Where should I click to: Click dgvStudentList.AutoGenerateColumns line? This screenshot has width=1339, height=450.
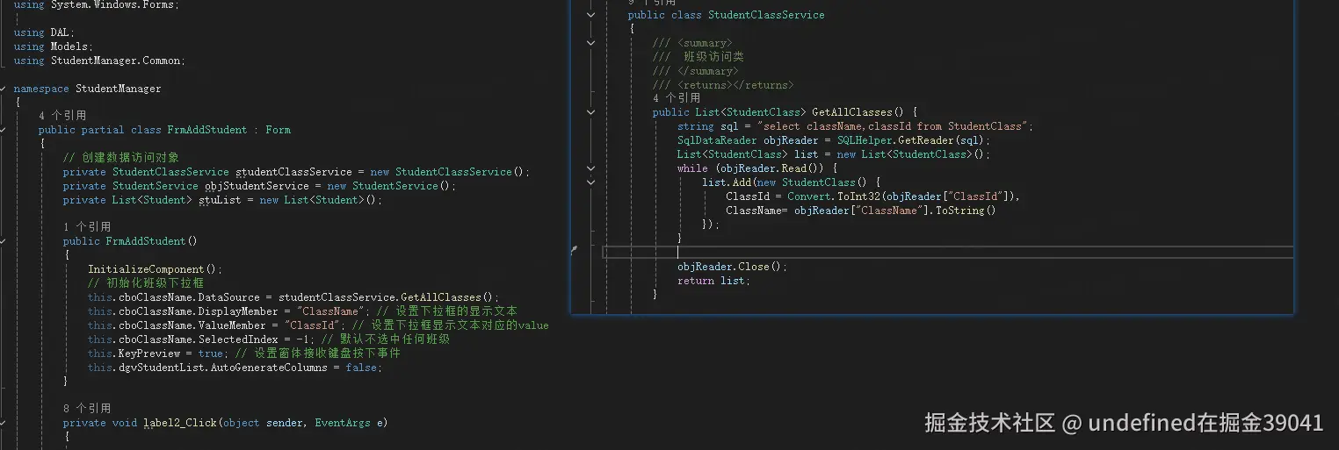click(235, 368)
